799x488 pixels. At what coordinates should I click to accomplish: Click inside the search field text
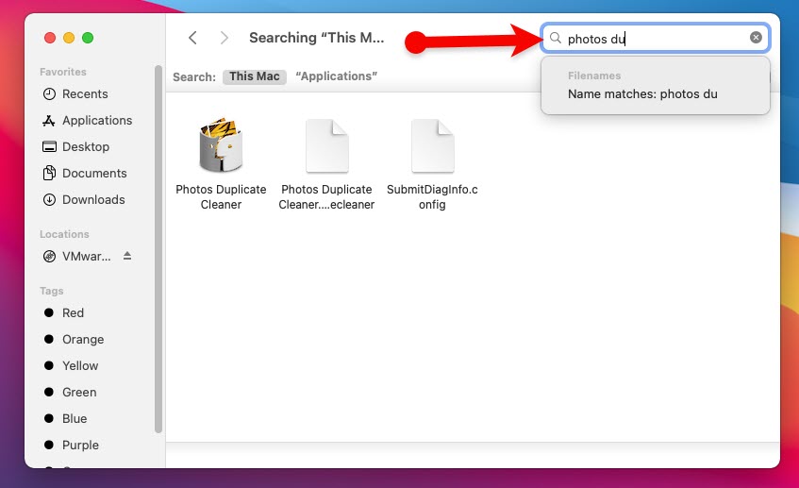pos(651,39)
